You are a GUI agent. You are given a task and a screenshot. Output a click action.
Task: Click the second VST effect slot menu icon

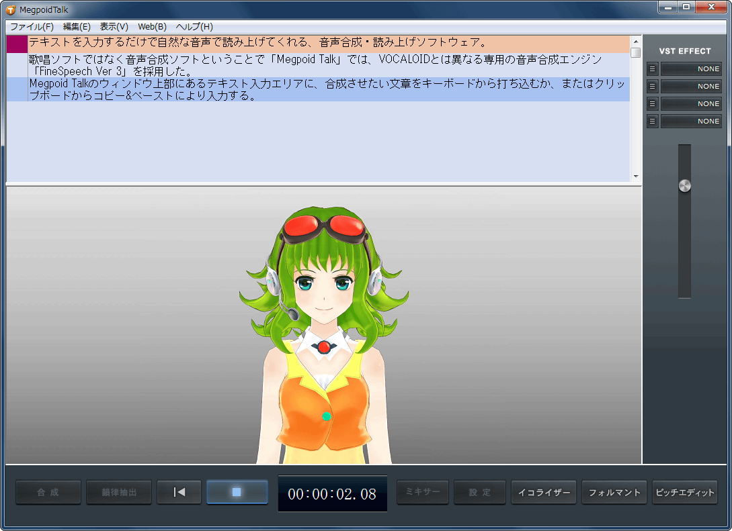[653, 86]
